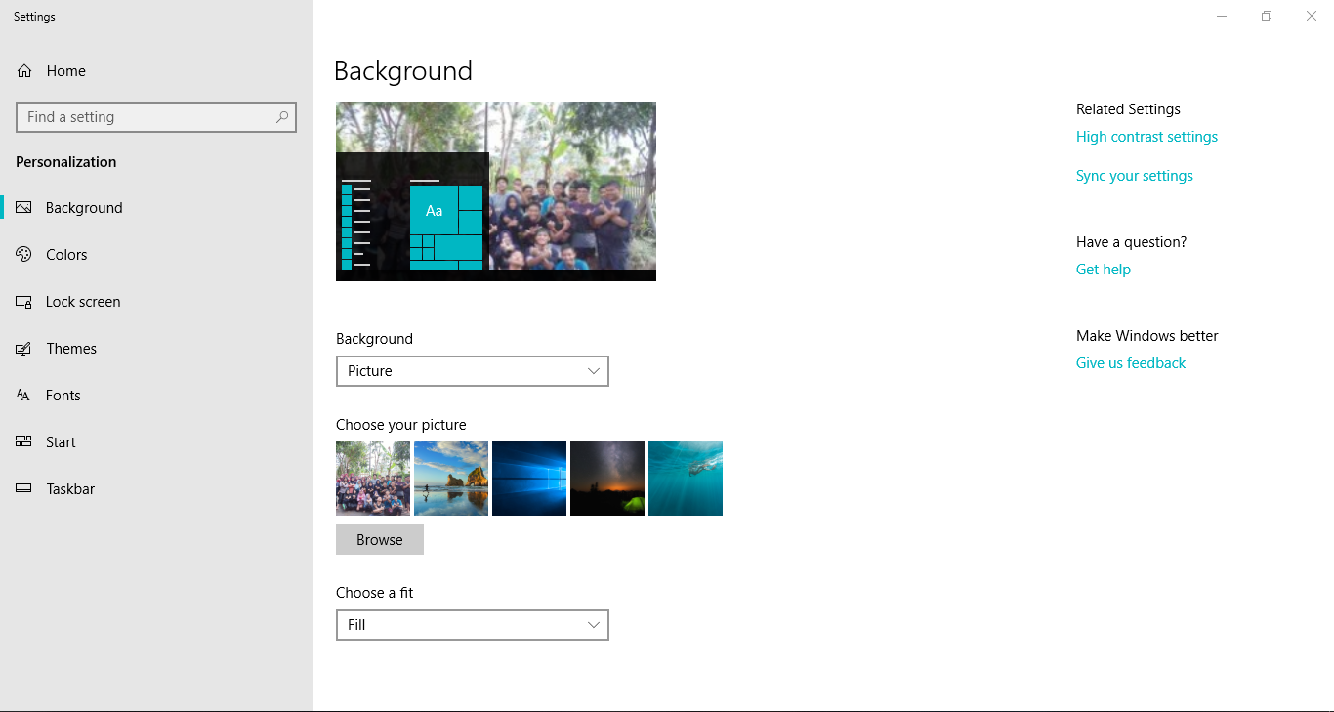Click Give us feedback link

1131,363
